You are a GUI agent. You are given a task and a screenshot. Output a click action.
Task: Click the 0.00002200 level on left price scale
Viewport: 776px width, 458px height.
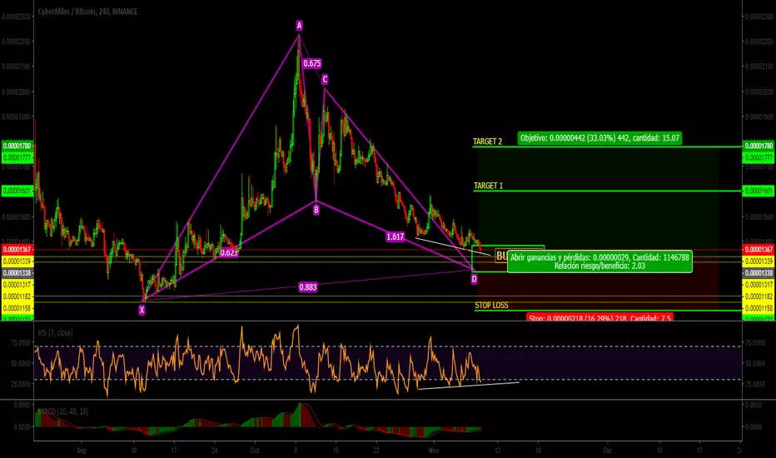17,42
